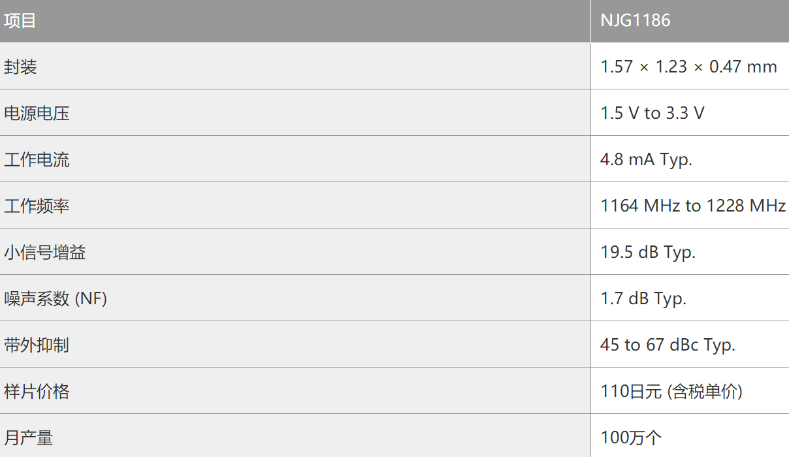This screenshot has height=457, width=789.
Task: Select the 工作频率 row label
Action: [x=37, y=206]
